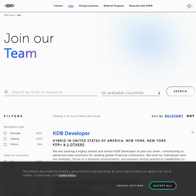
Task: Click Accept All cookies button
Action: coord(163,186)
